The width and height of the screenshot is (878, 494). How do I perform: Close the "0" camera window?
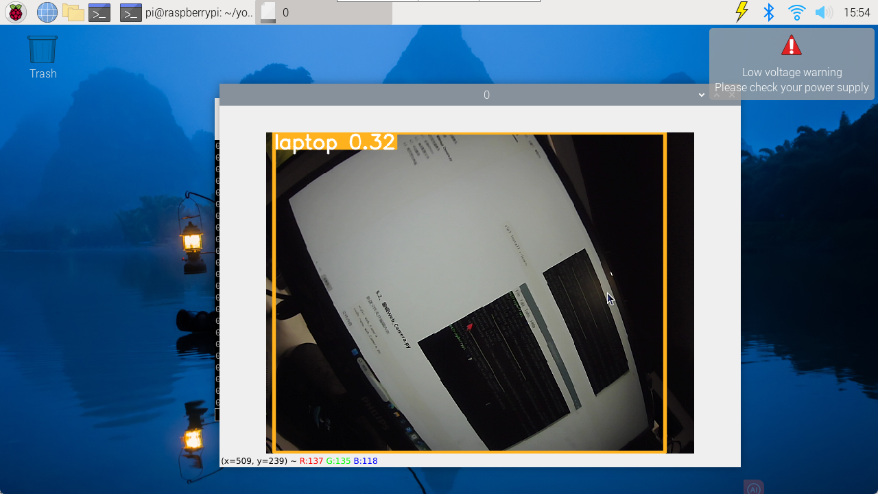tap(732, 95)
